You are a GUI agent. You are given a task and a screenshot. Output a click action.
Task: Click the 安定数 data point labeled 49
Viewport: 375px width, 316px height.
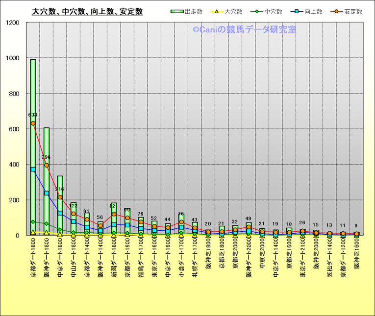(249, 227)
